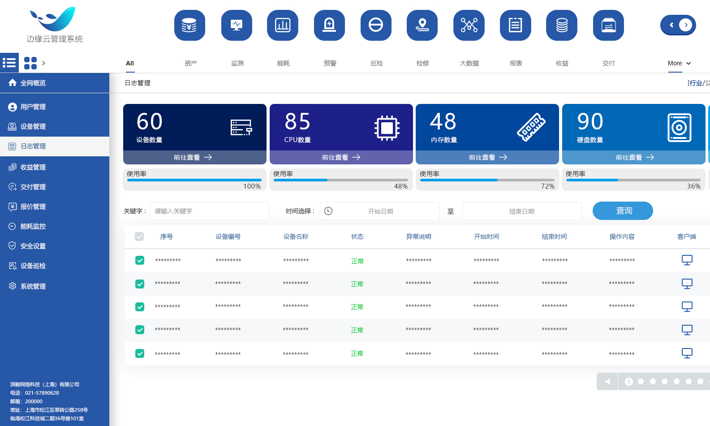Open 全网概览 in sidebar
Viewport: 710px width, 426px height.
pyautogui.click(x=55, y=83)
